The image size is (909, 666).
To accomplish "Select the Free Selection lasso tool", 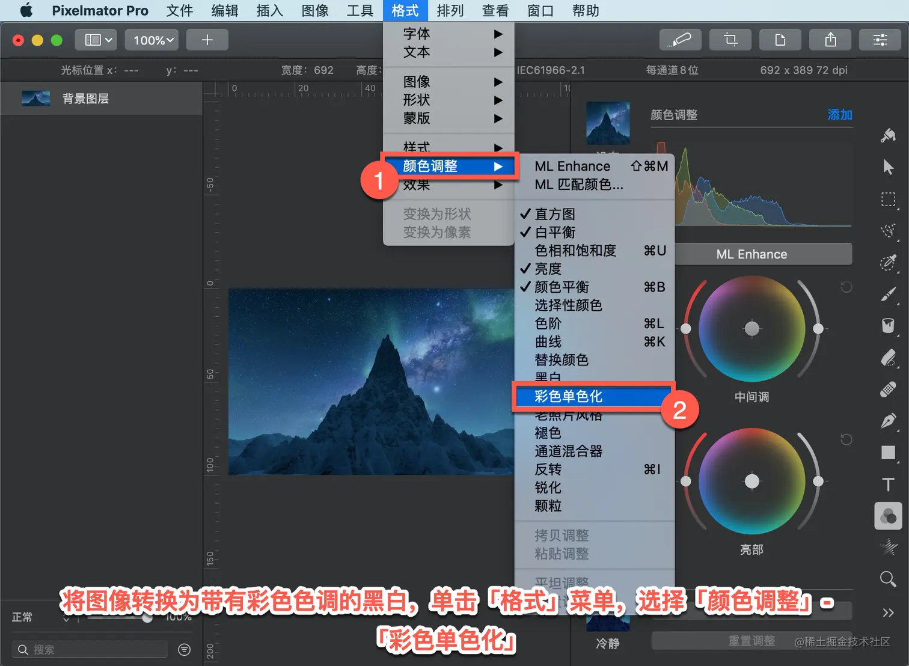I will coord(888,231).
